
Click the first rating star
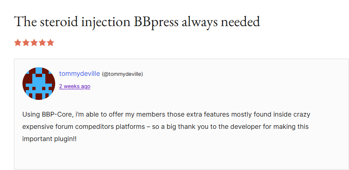click(18, 42)
